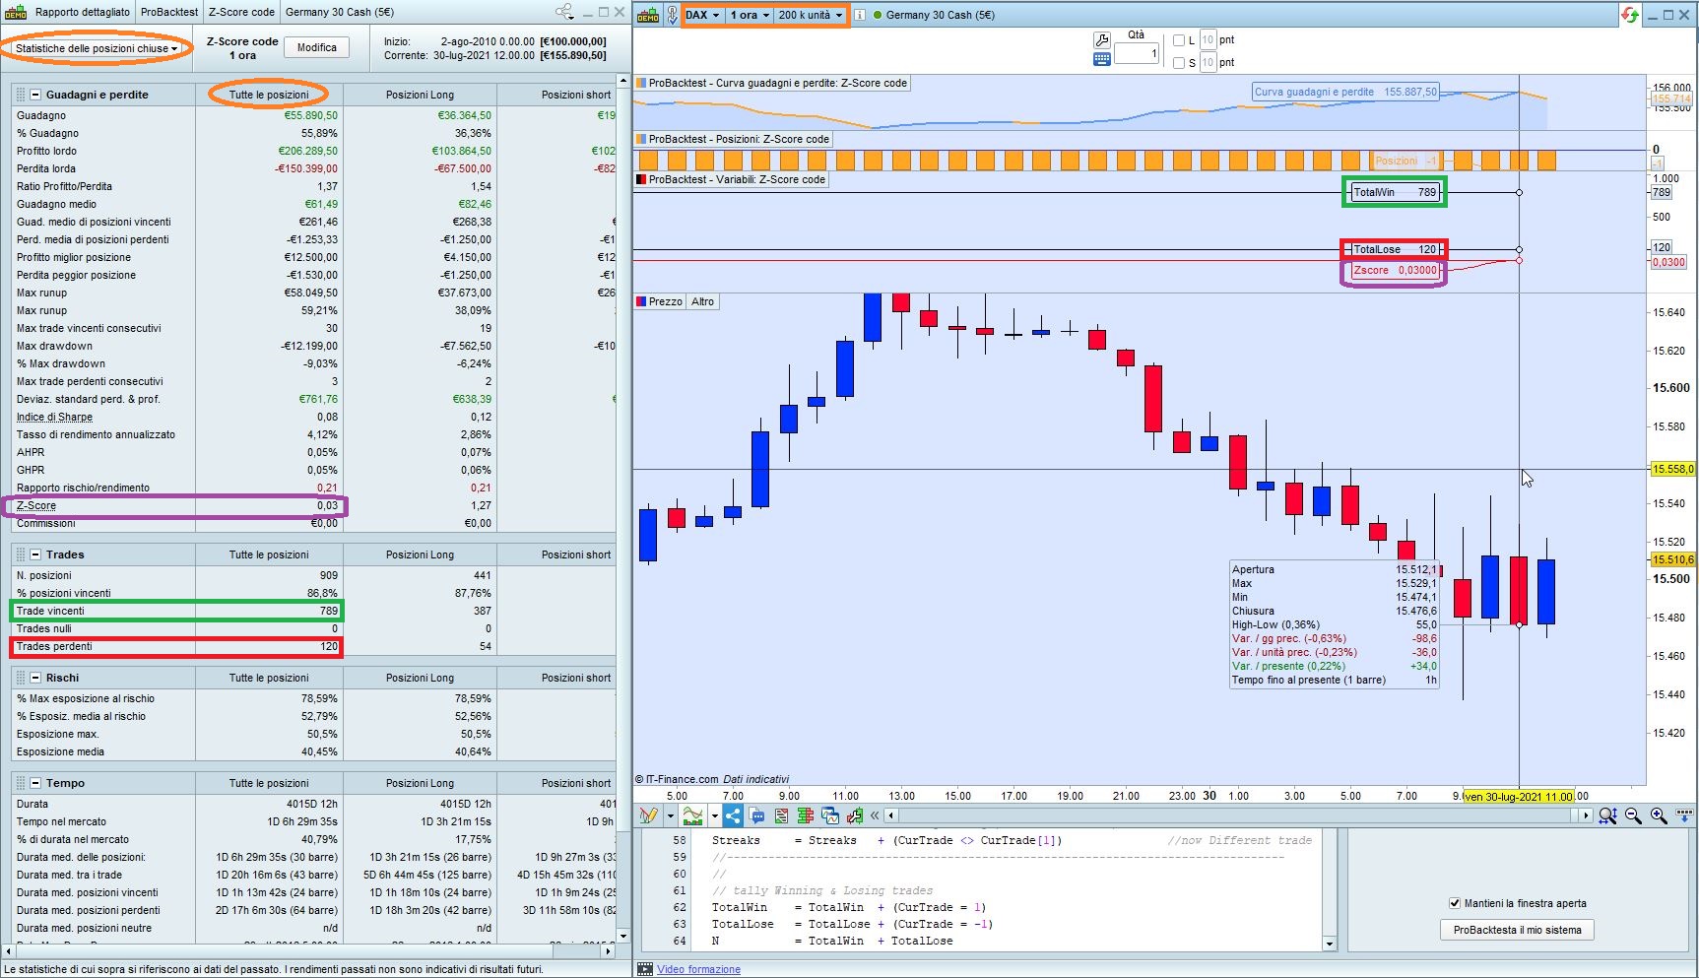Click the share icon in chart toolbar
The width and height of the screenshot is (1699, 978).
pyautogui.click(x=733, y=815)
